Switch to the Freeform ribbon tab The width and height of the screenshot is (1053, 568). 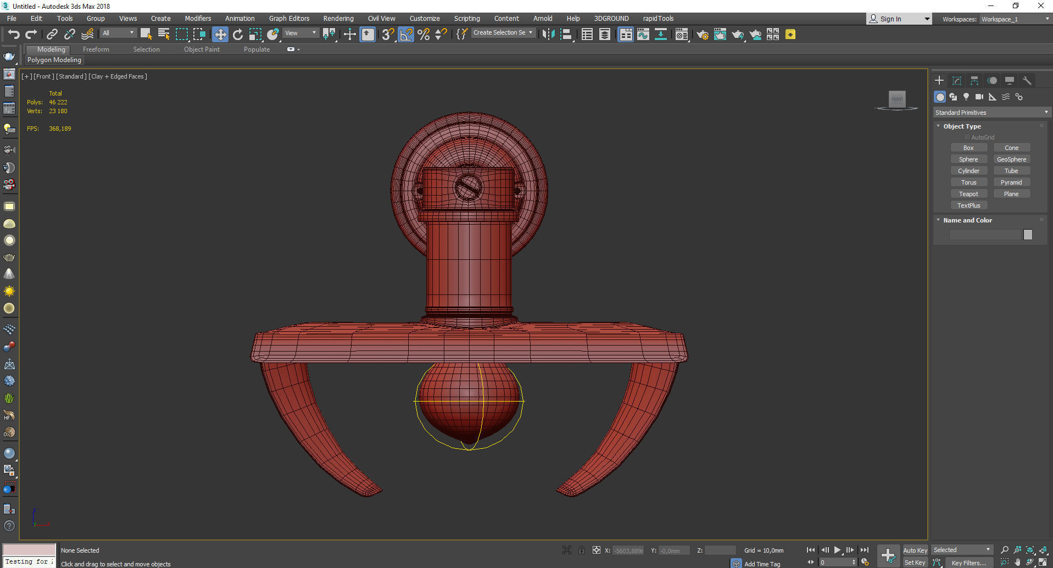point(96,49)
